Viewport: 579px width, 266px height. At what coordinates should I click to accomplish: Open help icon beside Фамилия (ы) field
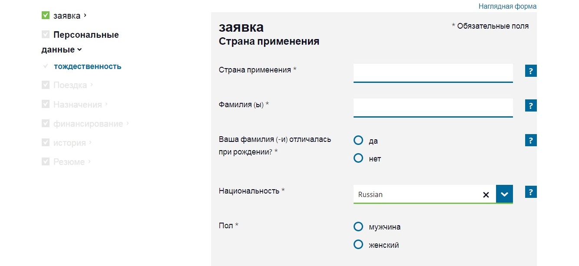(x=531, y=106)
